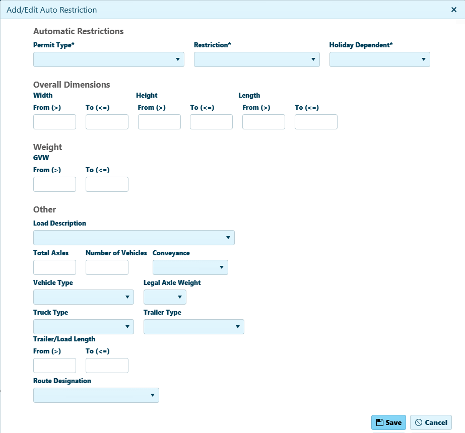Expand the Conveyance dropdown
465x433 pixels.
[x=190, y=267]
